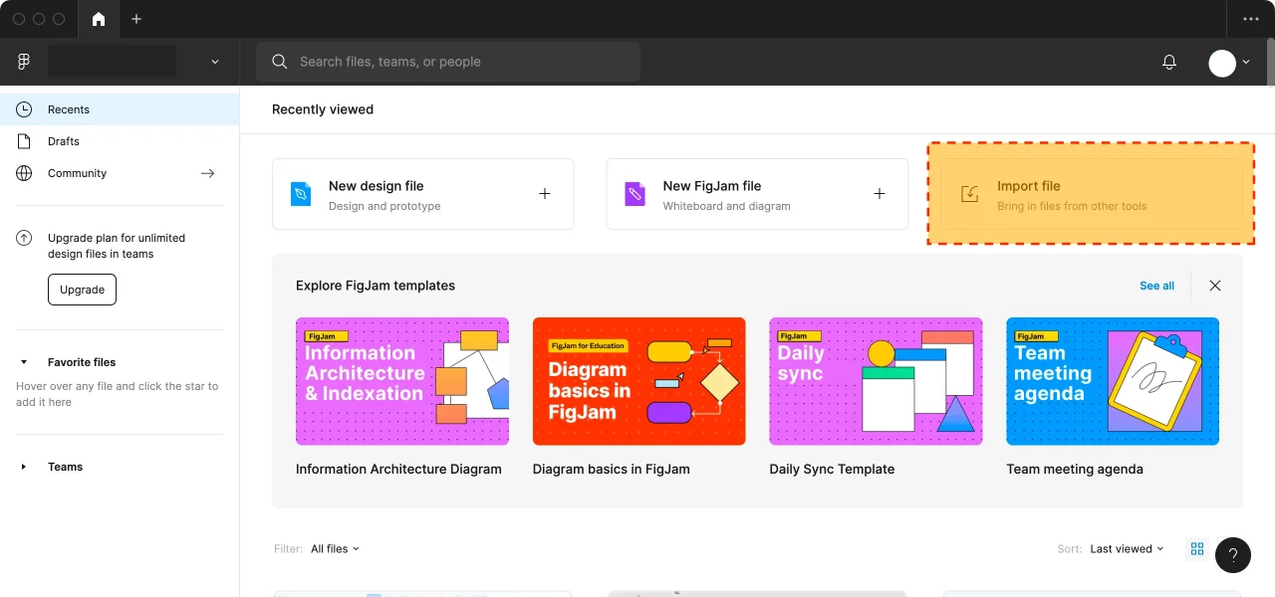Open the three-dot menu in title bar
The height and width of the screenshot is (597, 1275).
[x=1251, y=19]
